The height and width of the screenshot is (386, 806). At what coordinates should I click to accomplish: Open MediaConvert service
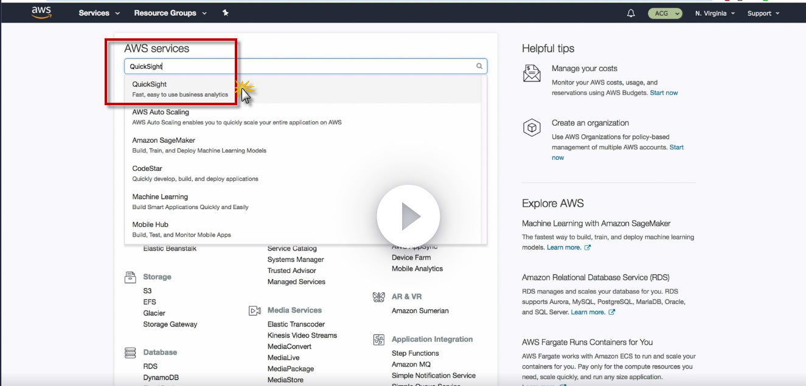pos(290,346)
